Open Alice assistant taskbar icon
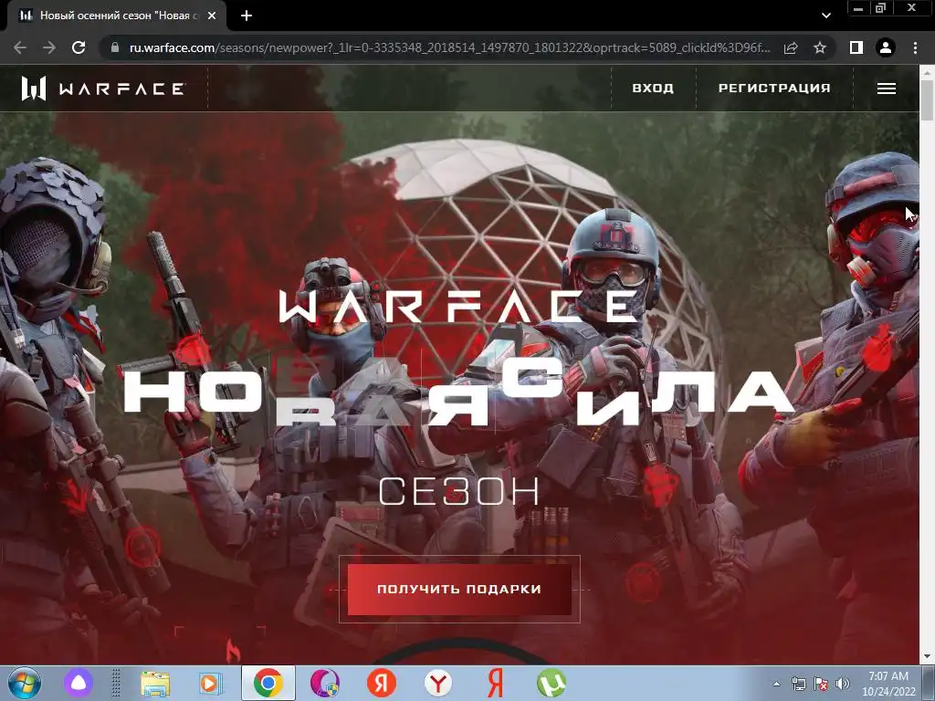935x701 pixels. [x=79, y=683]
